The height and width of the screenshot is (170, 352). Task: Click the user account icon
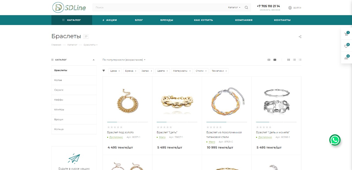(x=290, y=8)
